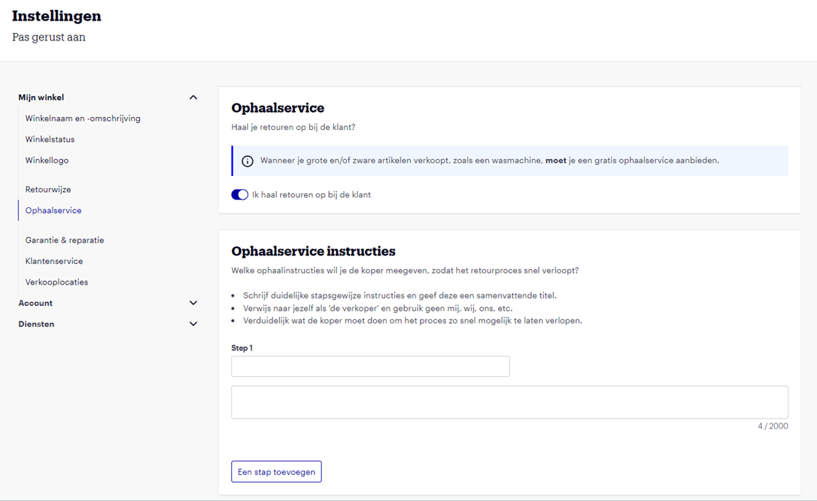Navigate to 'Retourwijze' settings
This screenshot has width=817, height=501.
[x=48, y=189]
